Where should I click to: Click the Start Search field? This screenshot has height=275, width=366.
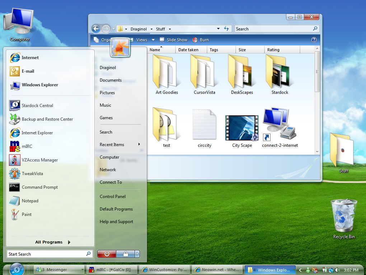[50, 254]
